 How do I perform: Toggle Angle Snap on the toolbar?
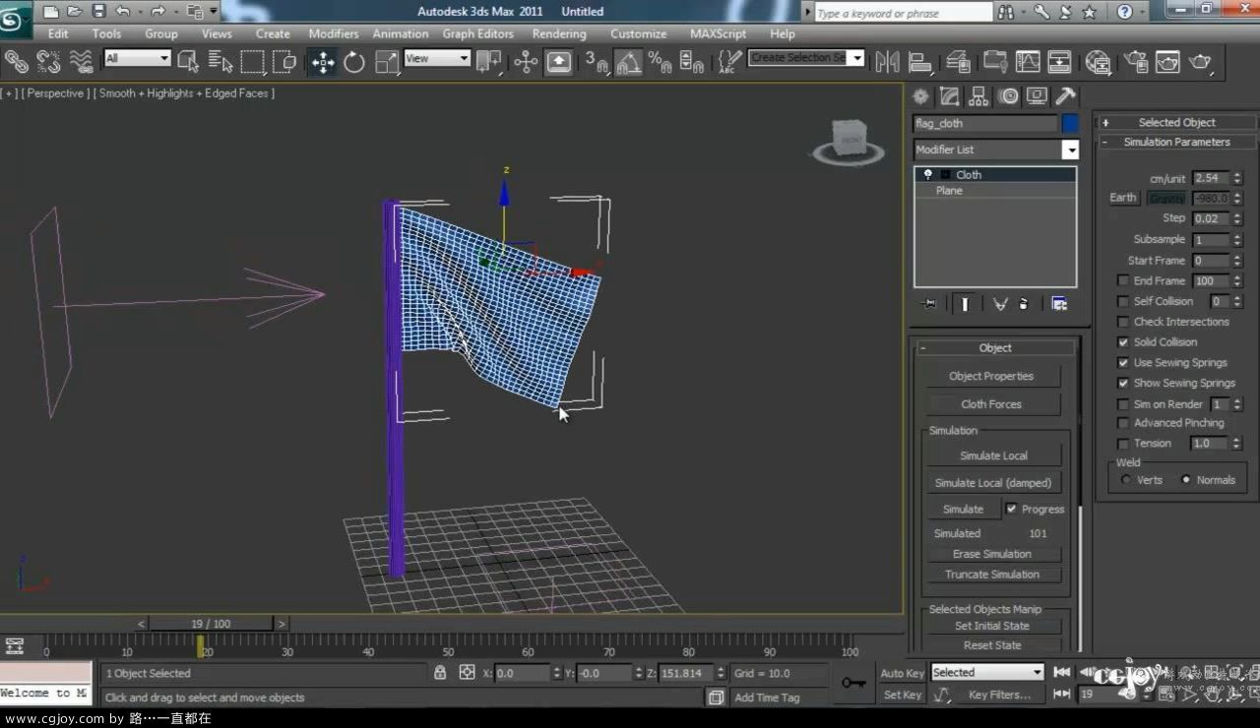[x=629, y=62]
